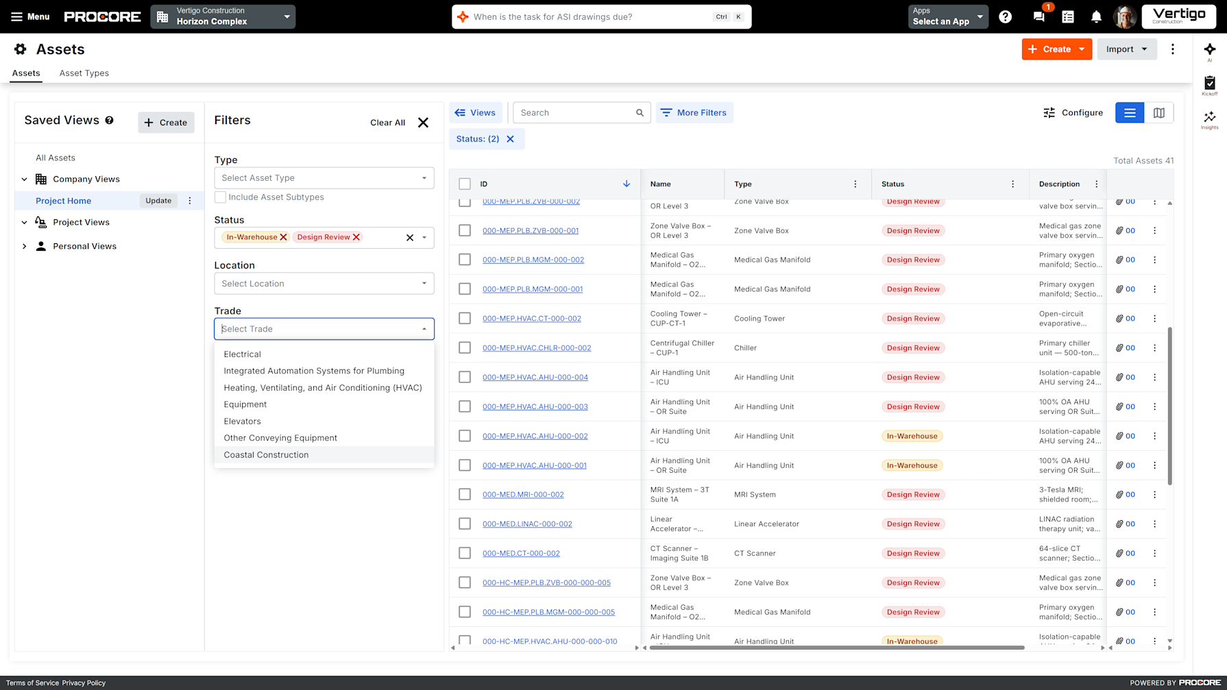
Task: Remove the Design Review status chip
Action: tap(356, 237)
